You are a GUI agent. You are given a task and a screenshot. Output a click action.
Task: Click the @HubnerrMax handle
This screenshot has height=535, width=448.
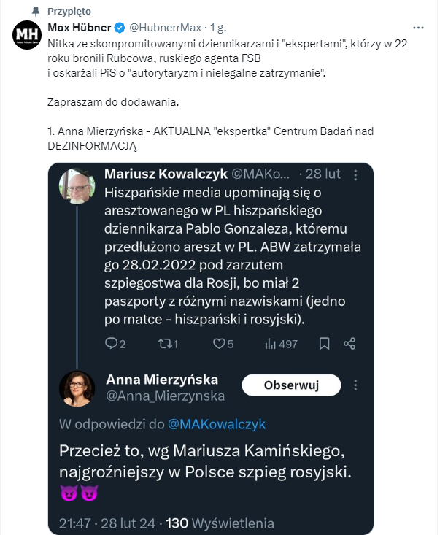[163, 28]
